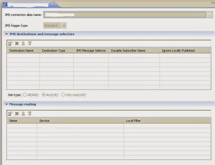
Task: Click JMS connection alias name field
Action: (125, 15)
